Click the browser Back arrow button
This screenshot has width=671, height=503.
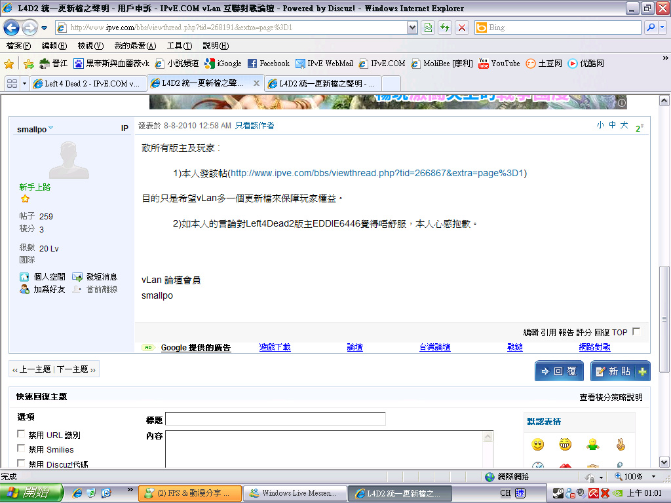coord(12,28)
